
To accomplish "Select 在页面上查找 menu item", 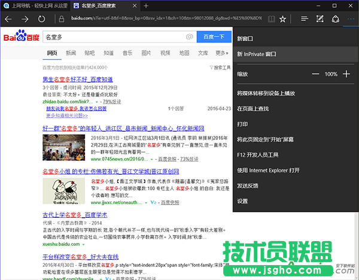I will [296, 108].
